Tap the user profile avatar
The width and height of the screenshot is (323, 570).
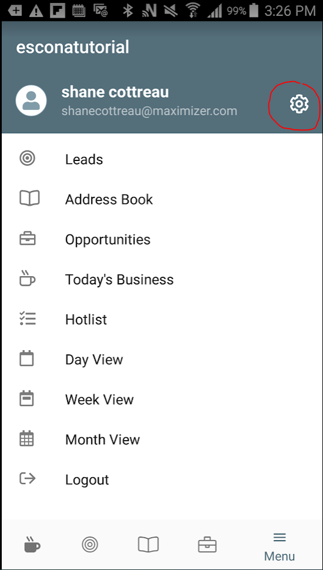(x=31, y=100)
